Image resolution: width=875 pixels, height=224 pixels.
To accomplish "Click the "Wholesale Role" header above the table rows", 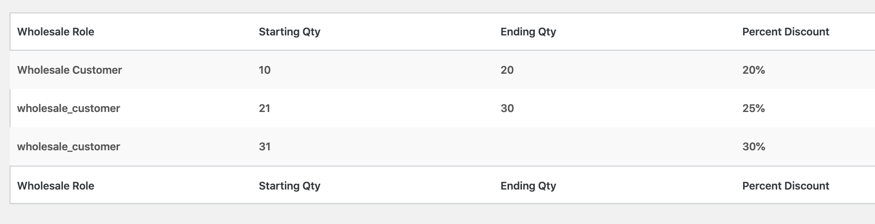I will point(56,32).
